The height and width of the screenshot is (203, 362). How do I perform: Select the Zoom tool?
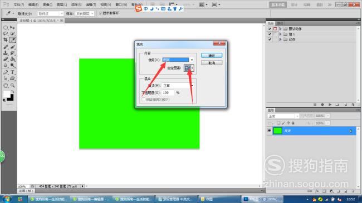pyautogui.click(x=12, y=86)
